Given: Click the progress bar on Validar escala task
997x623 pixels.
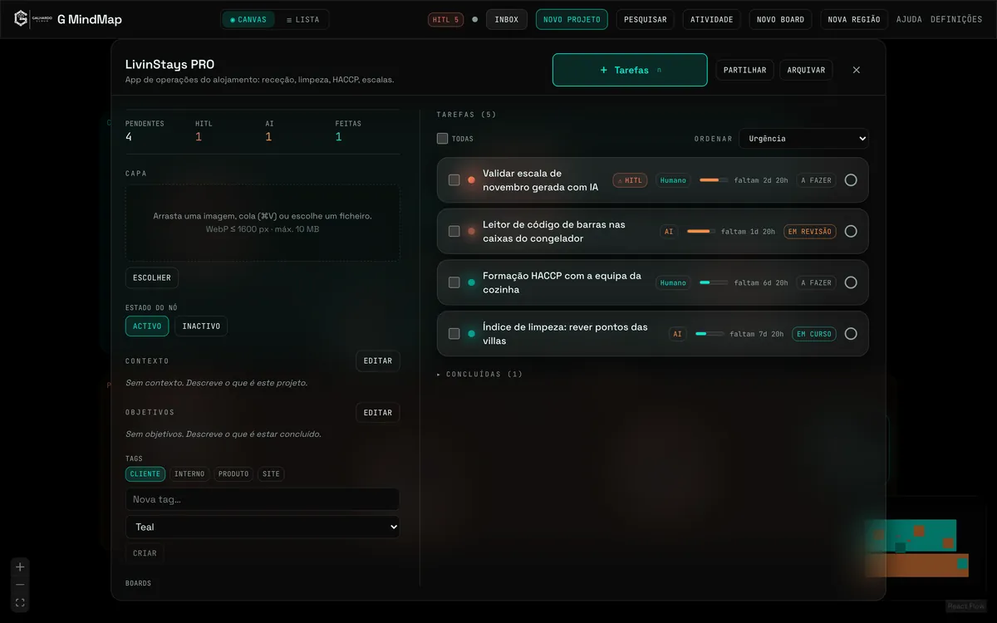Looking at the screenshot, I should click(714, 180).
